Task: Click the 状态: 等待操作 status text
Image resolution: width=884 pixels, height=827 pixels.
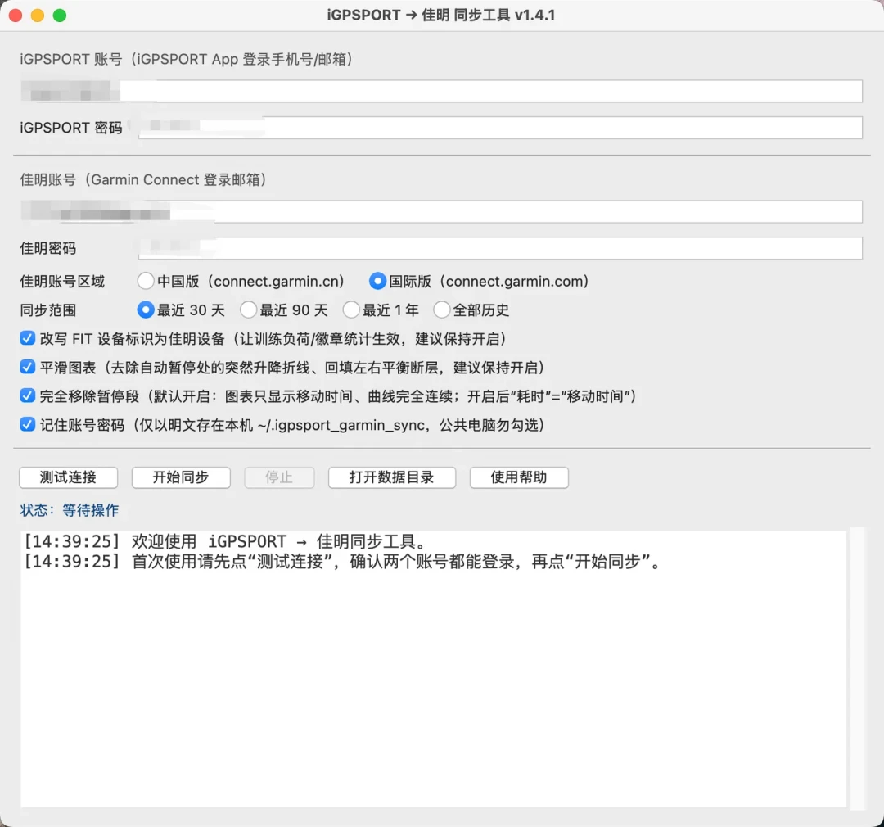Action: click(x=70, y=510)
